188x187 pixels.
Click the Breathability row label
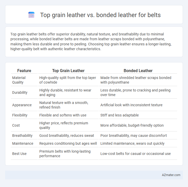click(22, 136)
